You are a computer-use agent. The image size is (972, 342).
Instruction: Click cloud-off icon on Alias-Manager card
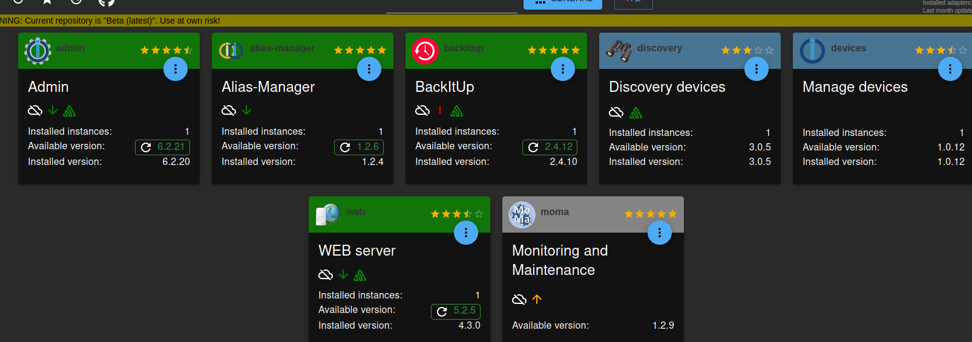(229, 110)
